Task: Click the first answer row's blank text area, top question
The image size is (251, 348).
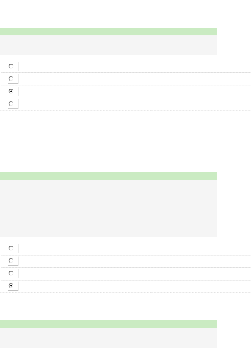Action: (134, 66)
